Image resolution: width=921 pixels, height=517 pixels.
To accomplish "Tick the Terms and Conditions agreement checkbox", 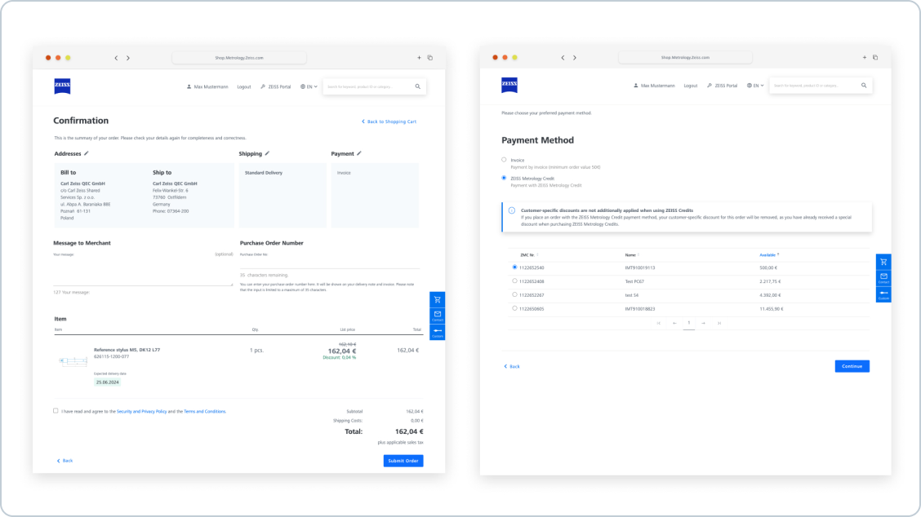I will tap(56, 411).
